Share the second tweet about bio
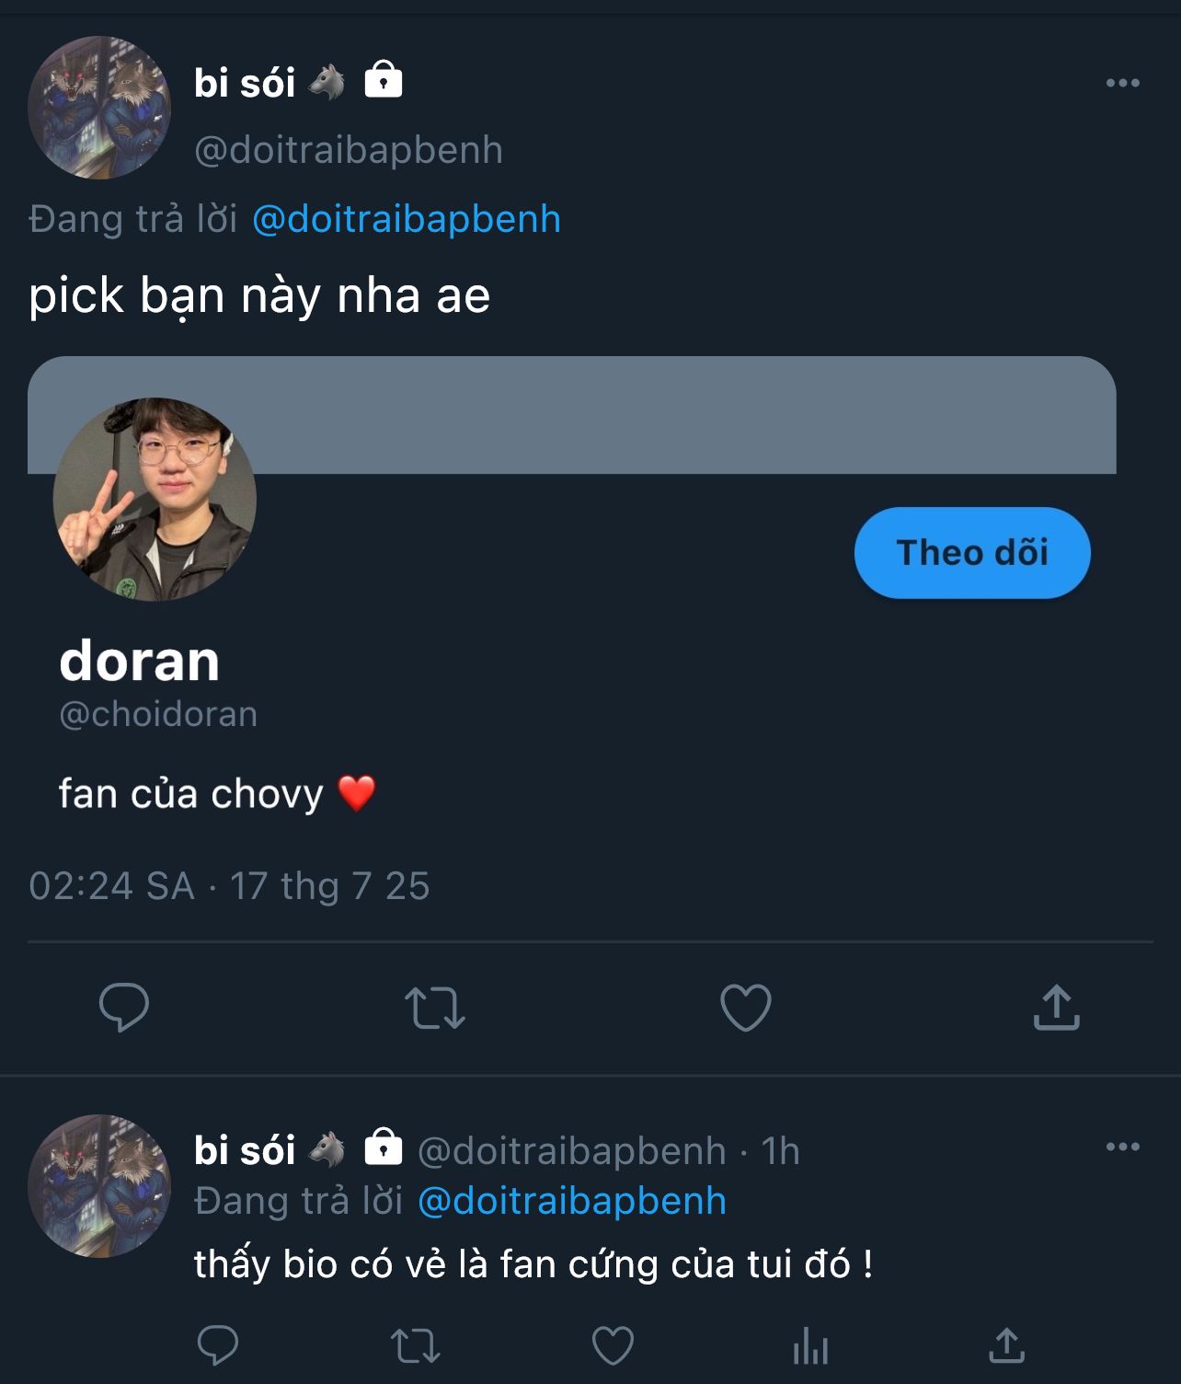1181x1384 pixels. 1006,1346
